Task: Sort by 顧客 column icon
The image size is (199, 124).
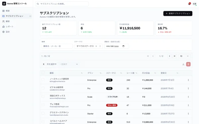Action: point(82,73)
